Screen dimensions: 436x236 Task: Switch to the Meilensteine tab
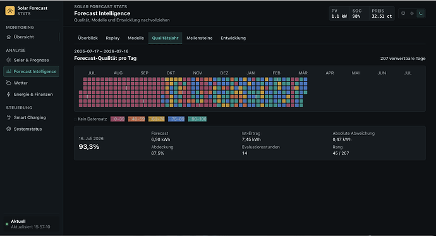point(200,38)
